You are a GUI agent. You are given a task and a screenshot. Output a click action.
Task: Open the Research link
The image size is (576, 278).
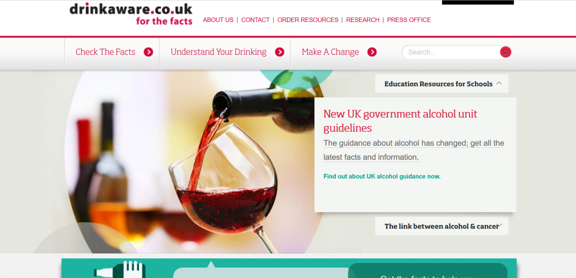click(x=363, y=20)
